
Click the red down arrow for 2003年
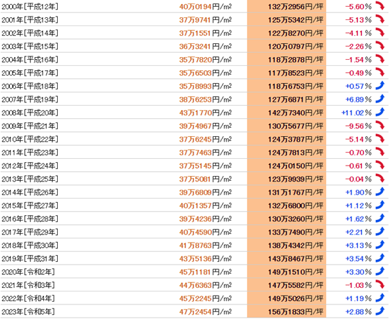click(x=380, y=45)
